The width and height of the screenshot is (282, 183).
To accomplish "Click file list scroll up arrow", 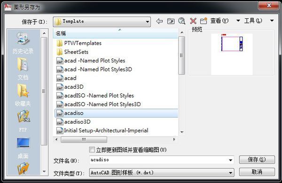I will coord(182,32).
